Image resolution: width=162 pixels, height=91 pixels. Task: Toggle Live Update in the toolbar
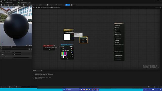pos(34,5)
